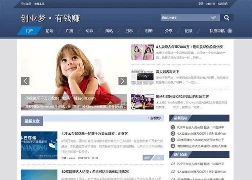Screen dimensions: 252x180
Task: Open 最新活动 item 80楼网赚达人访谈
Action: pos(201,140)
